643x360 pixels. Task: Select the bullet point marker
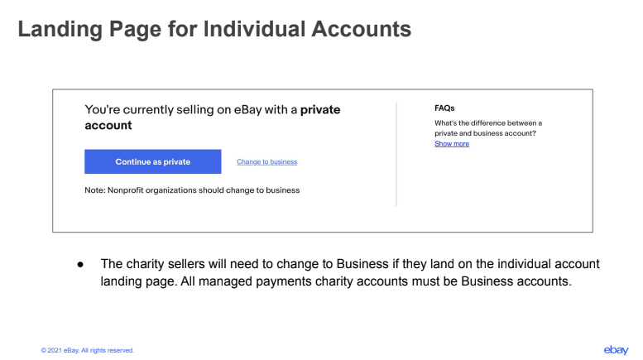80,265
